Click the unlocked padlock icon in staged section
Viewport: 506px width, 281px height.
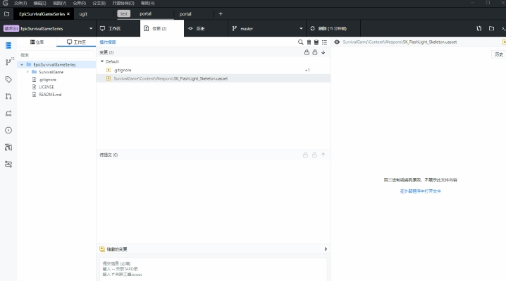[314, 155]
